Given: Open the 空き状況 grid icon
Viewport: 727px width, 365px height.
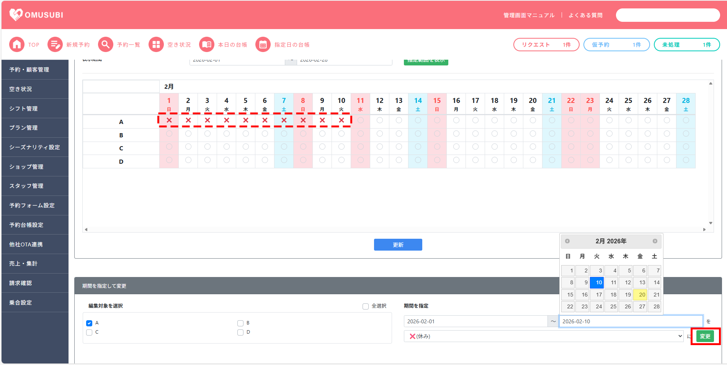Looking at the screenshot, I should pyautogui.click(x=156, y=45).
